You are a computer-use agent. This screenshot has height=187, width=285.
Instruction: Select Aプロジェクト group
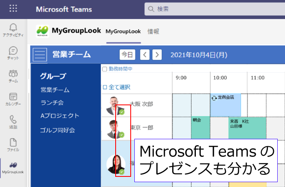[60, 115]
